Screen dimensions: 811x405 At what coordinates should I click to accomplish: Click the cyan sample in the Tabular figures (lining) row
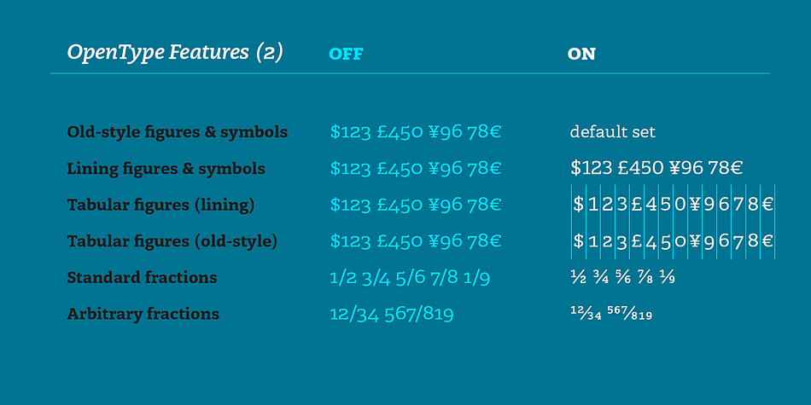coord(416,205)
